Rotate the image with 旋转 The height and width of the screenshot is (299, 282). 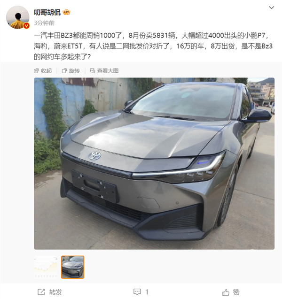click(x=71, y=71)
